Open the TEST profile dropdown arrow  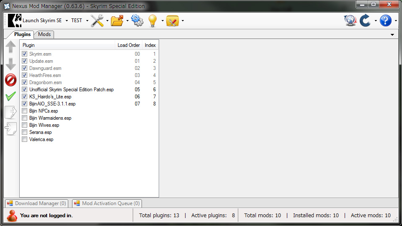87,21
